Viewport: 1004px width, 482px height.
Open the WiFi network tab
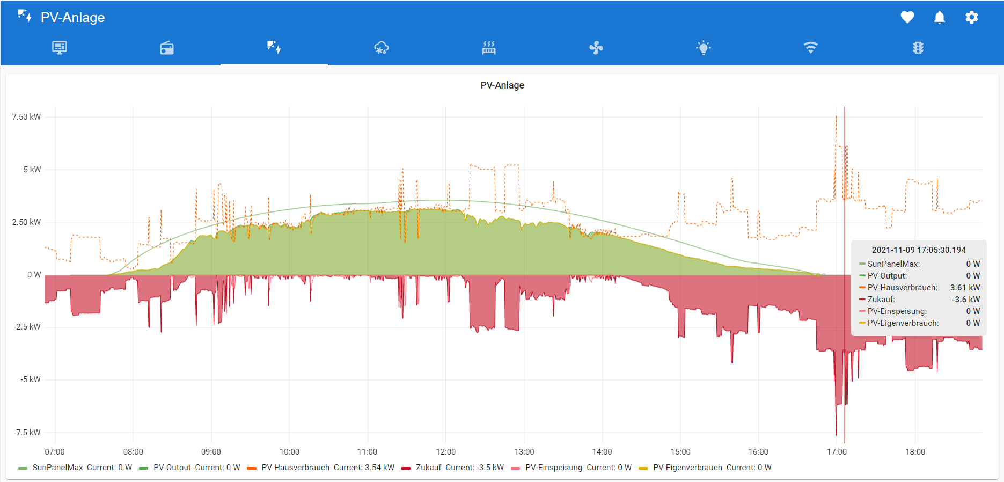tap(811, 48)
